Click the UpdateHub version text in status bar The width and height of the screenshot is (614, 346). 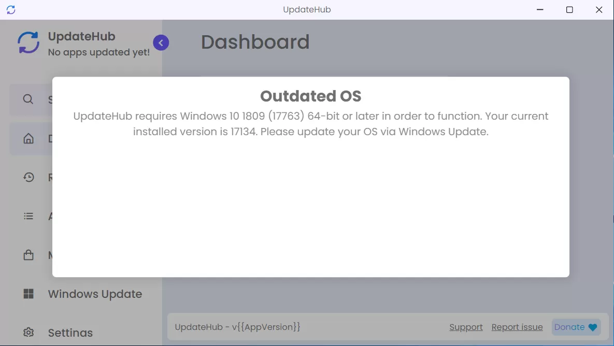pos(237,327)
